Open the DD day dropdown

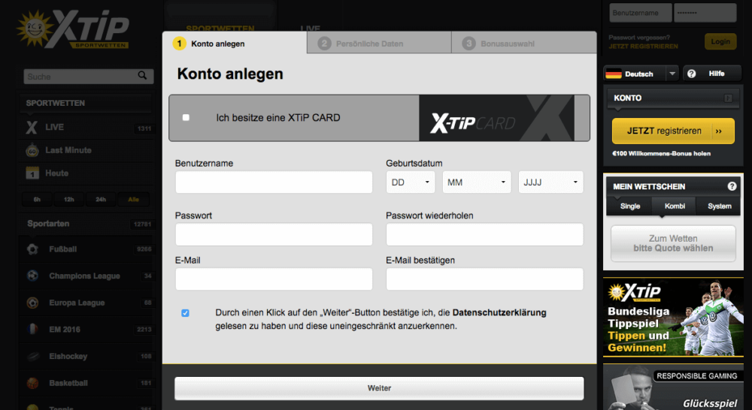pos(411,182)
